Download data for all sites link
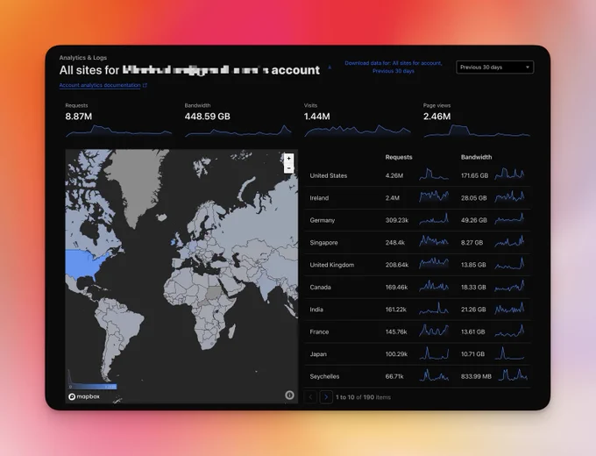Viewport: 596px width, 456px height. click(394, 67)
